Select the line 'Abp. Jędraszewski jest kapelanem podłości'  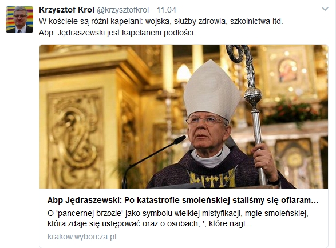pos(117,33)
